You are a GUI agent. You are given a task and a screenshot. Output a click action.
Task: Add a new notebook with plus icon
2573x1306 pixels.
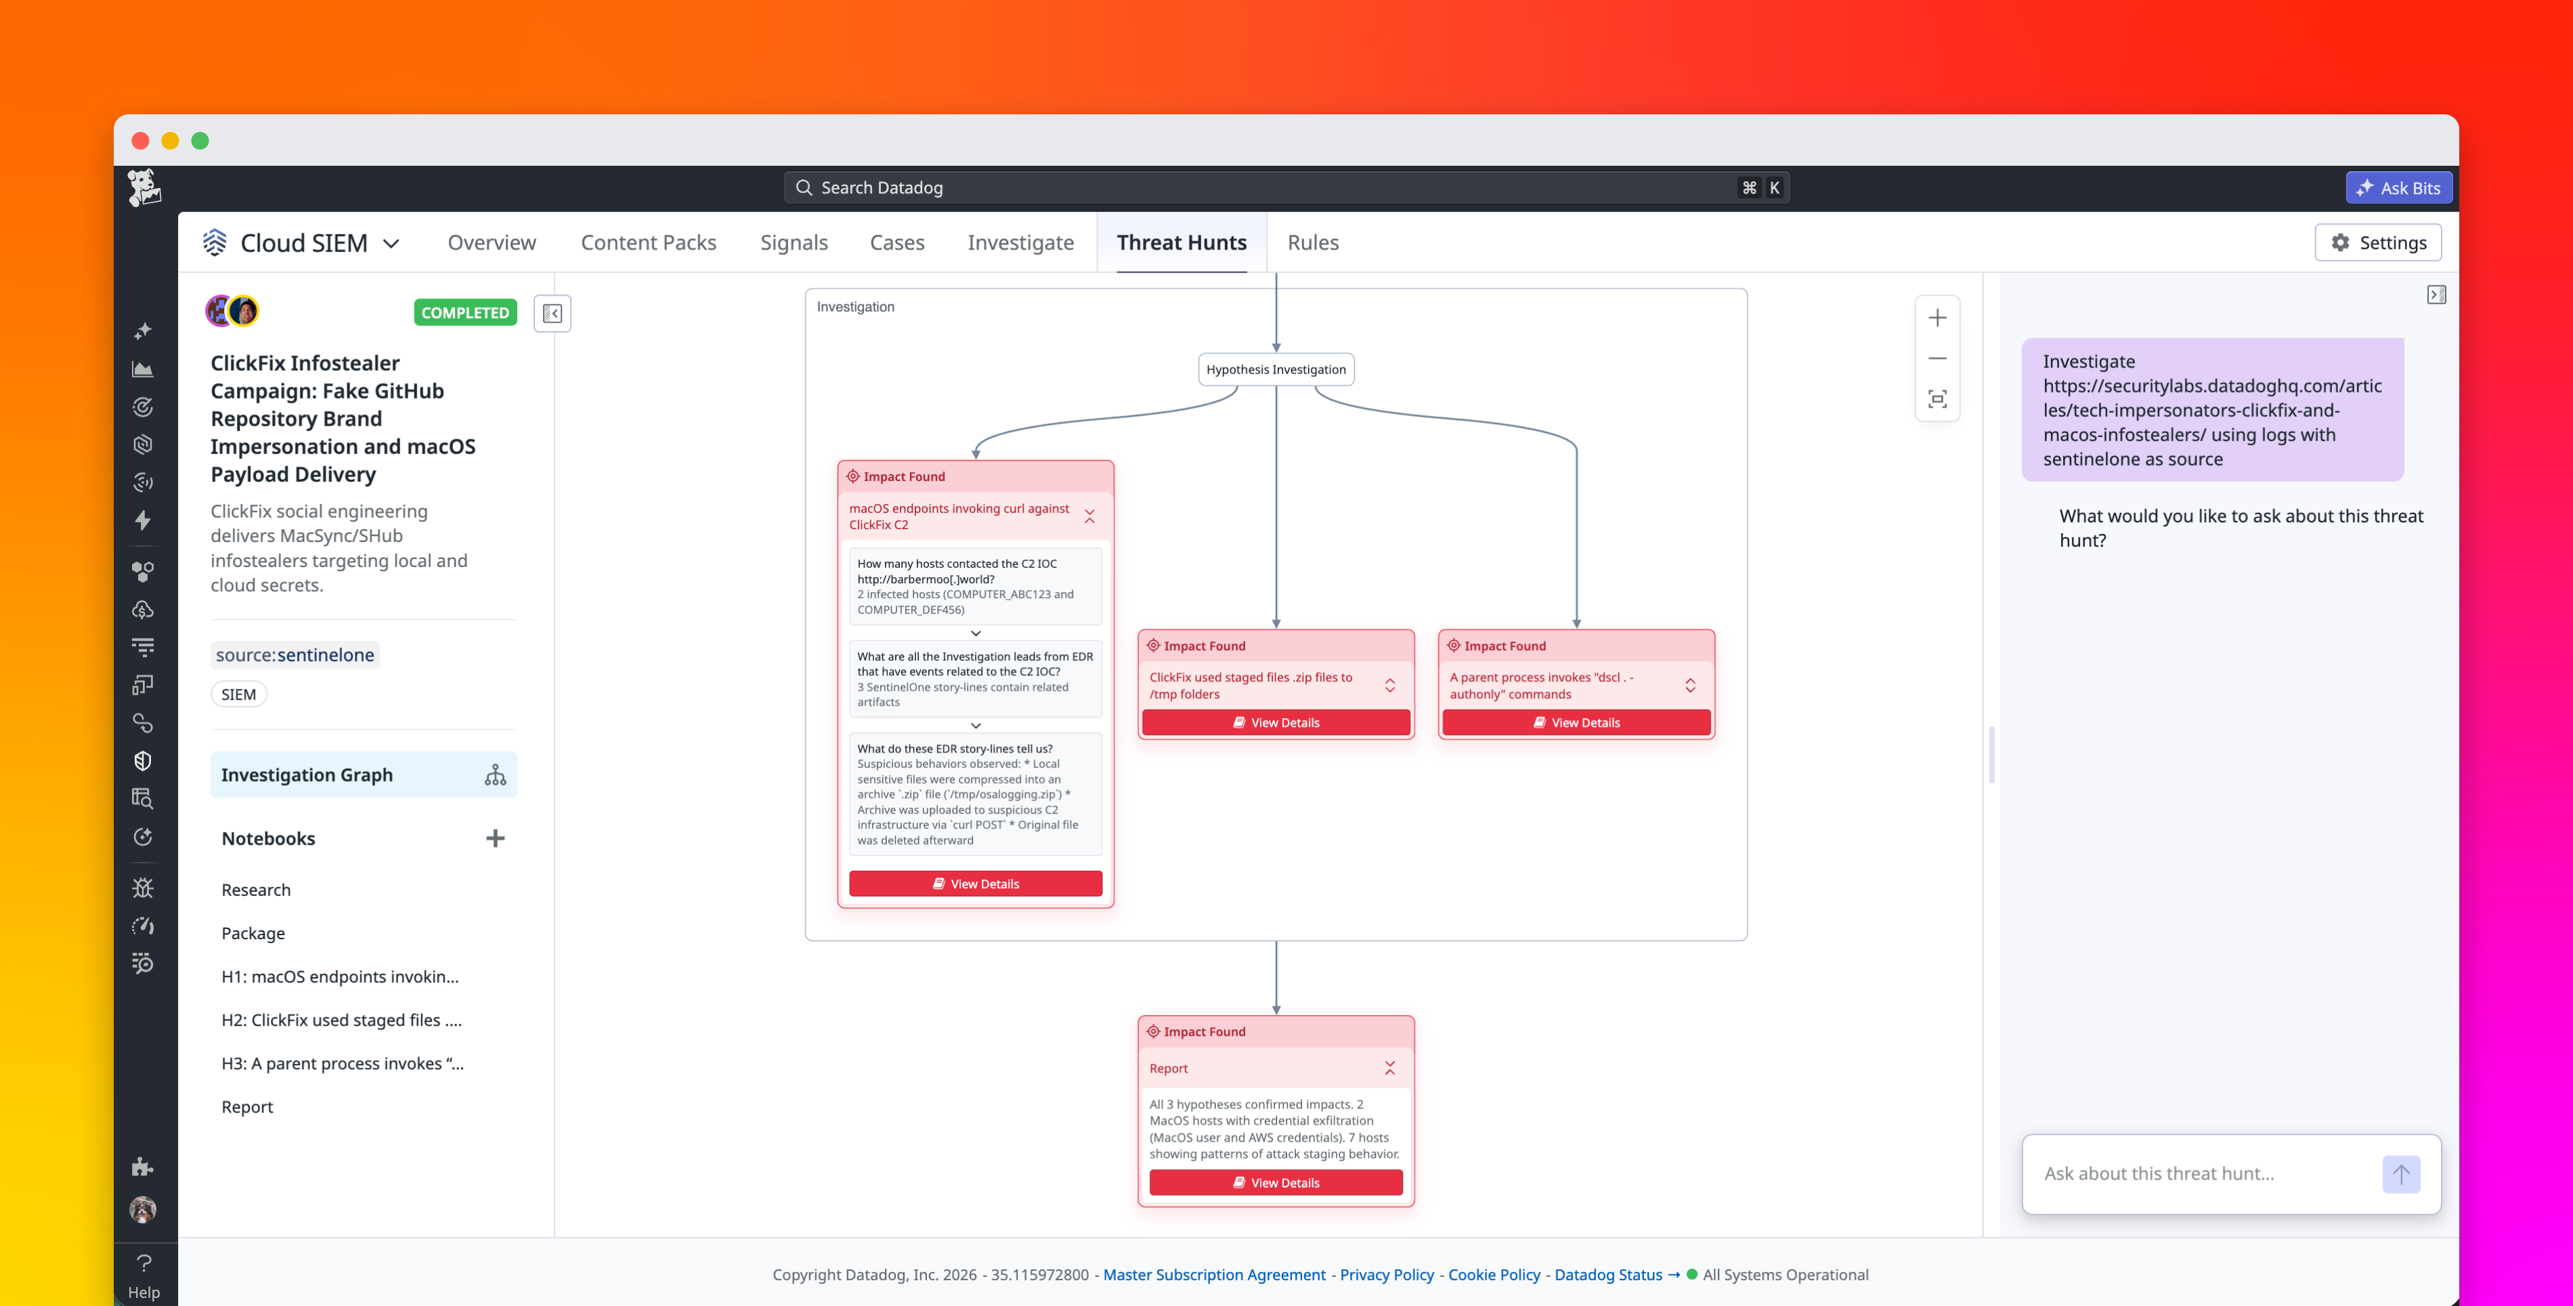tap(496, 838)
